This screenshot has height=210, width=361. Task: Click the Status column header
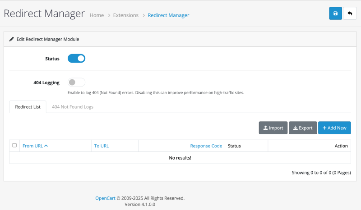[235, 146]
